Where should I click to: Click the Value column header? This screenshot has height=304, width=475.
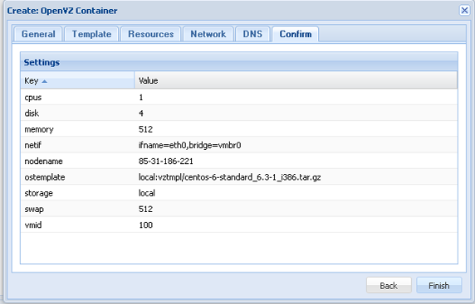point(296,80)
